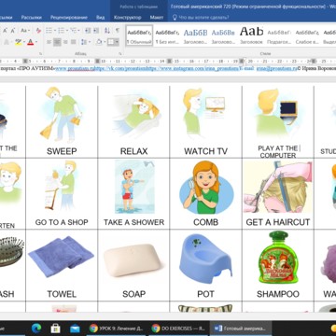The height and width of the screenshot is (336, 336).
Task: Apply the Обычный style from gallery
Action: [x=139, y=35]
